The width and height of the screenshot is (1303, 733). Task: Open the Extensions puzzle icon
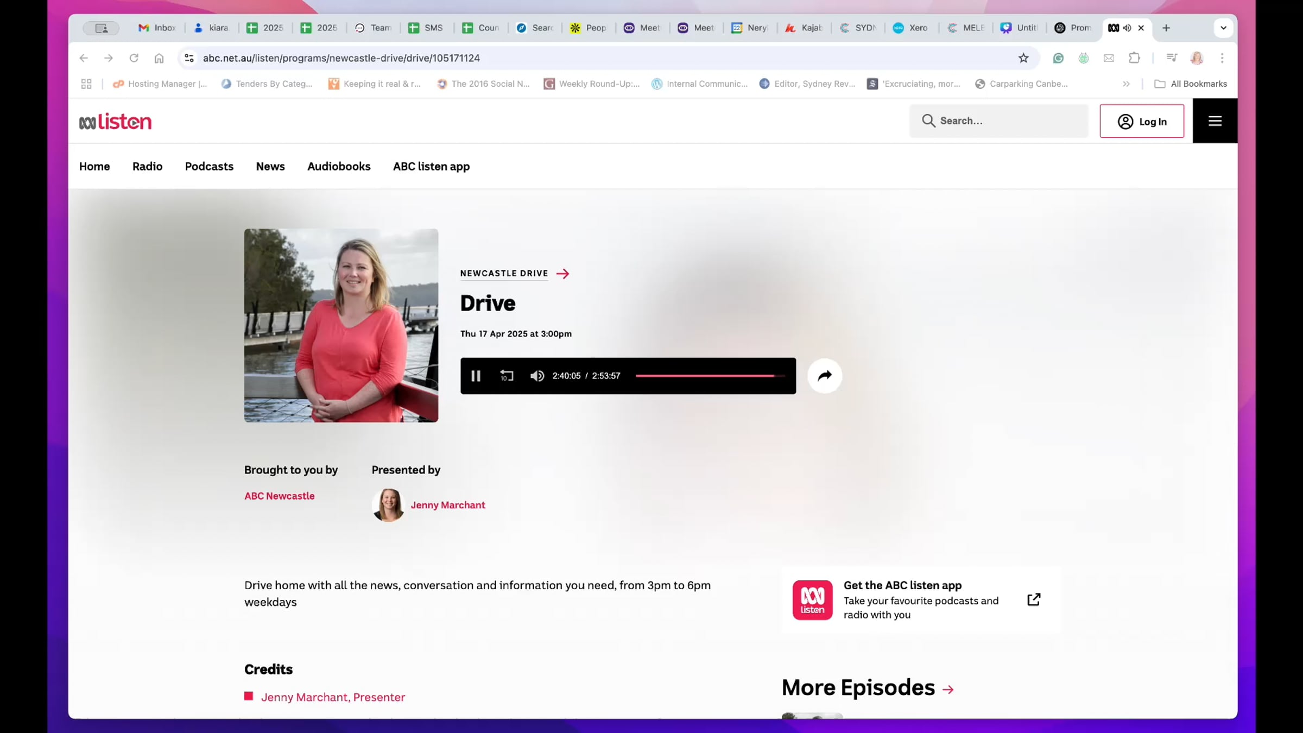tap(1134, 58)
